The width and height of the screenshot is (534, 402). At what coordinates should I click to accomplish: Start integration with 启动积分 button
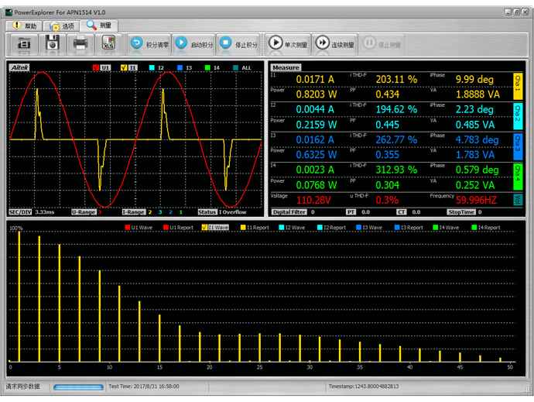coord(193,44)
